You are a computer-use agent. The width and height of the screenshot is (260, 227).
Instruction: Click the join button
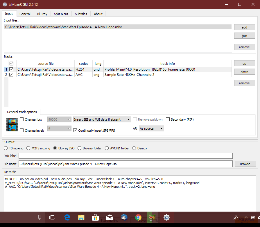click(245, 36)
